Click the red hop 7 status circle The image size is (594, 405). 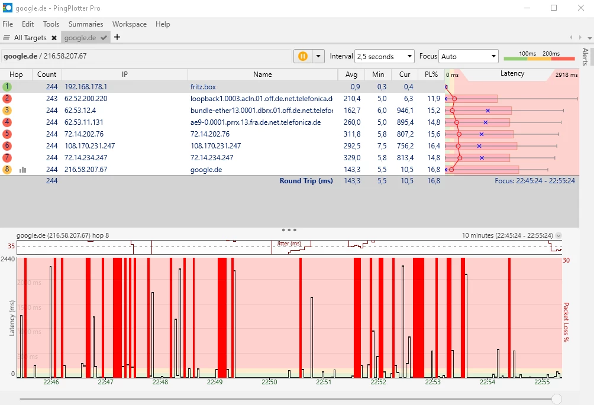7,158
